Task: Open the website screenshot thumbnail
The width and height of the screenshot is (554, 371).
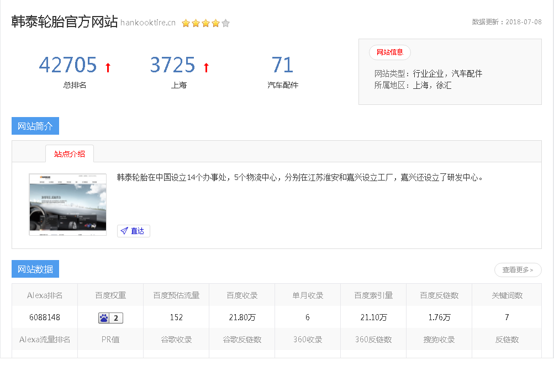Action: pos(68,204)
